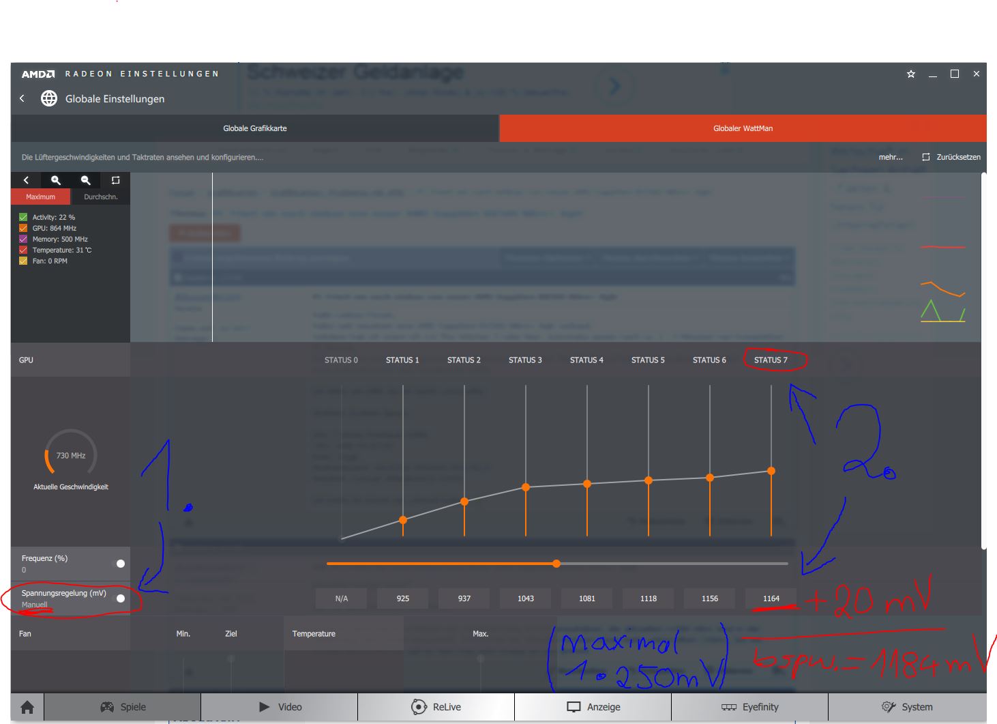
Task: Select the Maximum view tab
Action: pos(41,197)
